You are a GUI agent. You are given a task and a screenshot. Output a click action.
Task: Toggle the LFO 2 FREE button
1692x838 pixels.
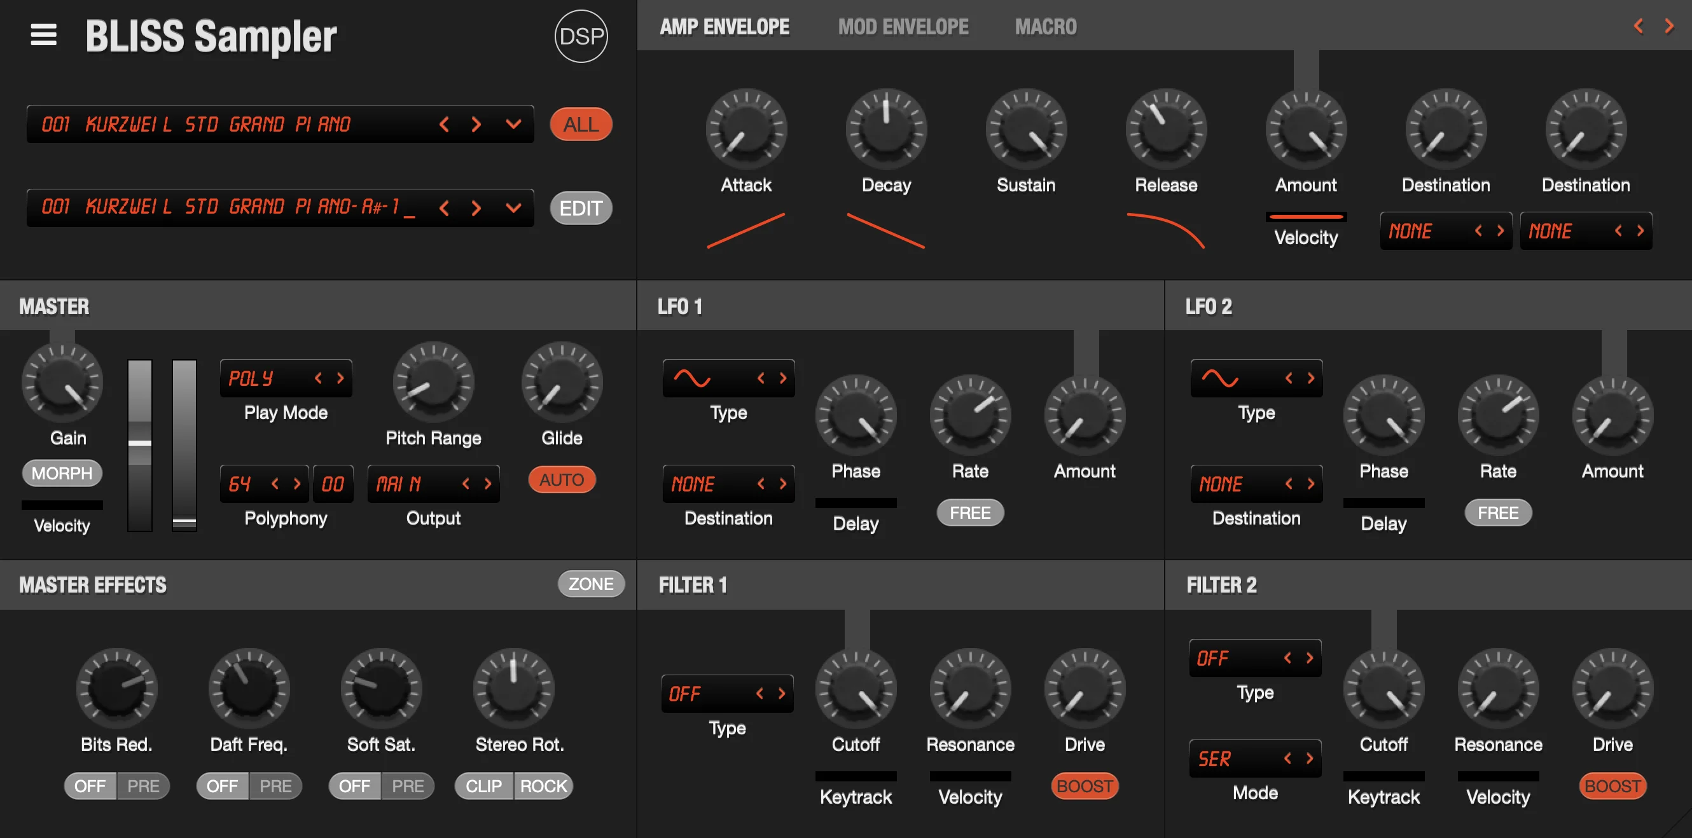1498,513
